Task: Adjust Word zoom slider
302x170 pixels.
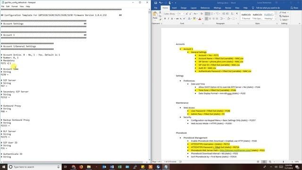Action: click(x=283, y=161)
